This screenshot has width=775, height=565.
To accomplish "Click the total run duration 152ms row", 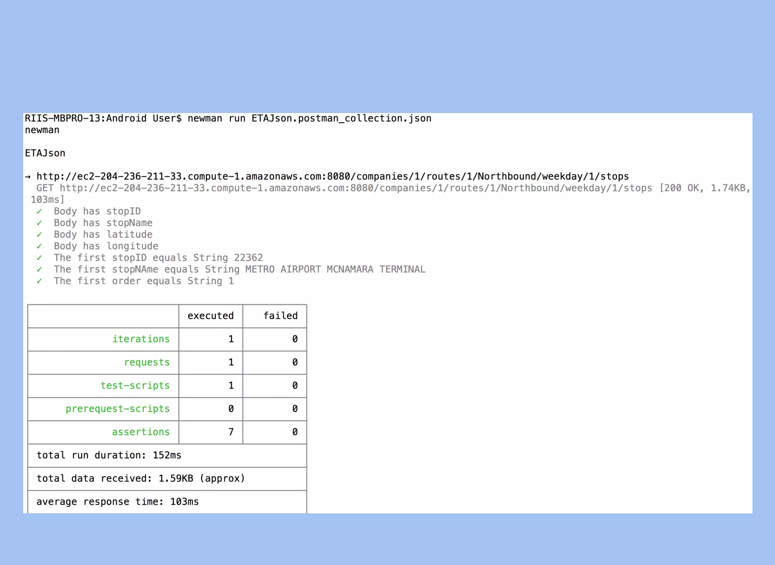I will tap(109, 455).
